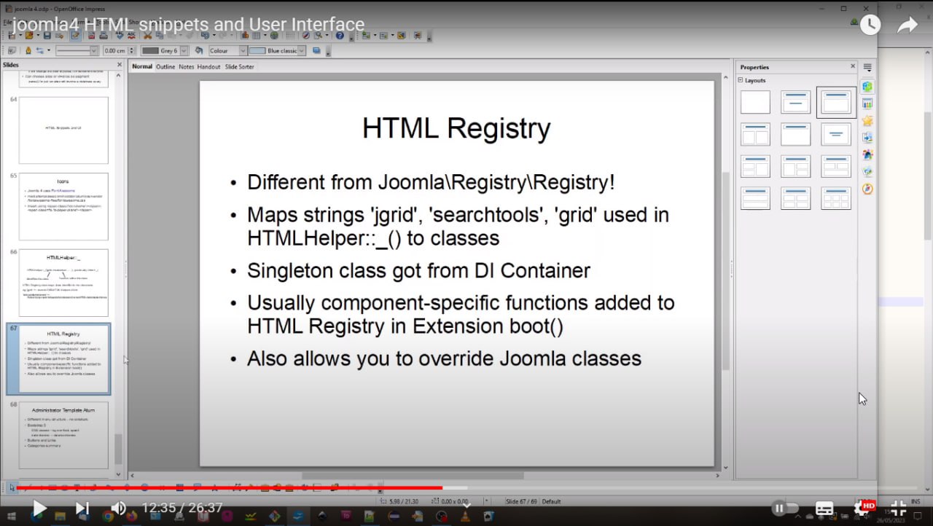
Task: Open the Grey 6 line colour dropdown
Action: coord(184,51)
